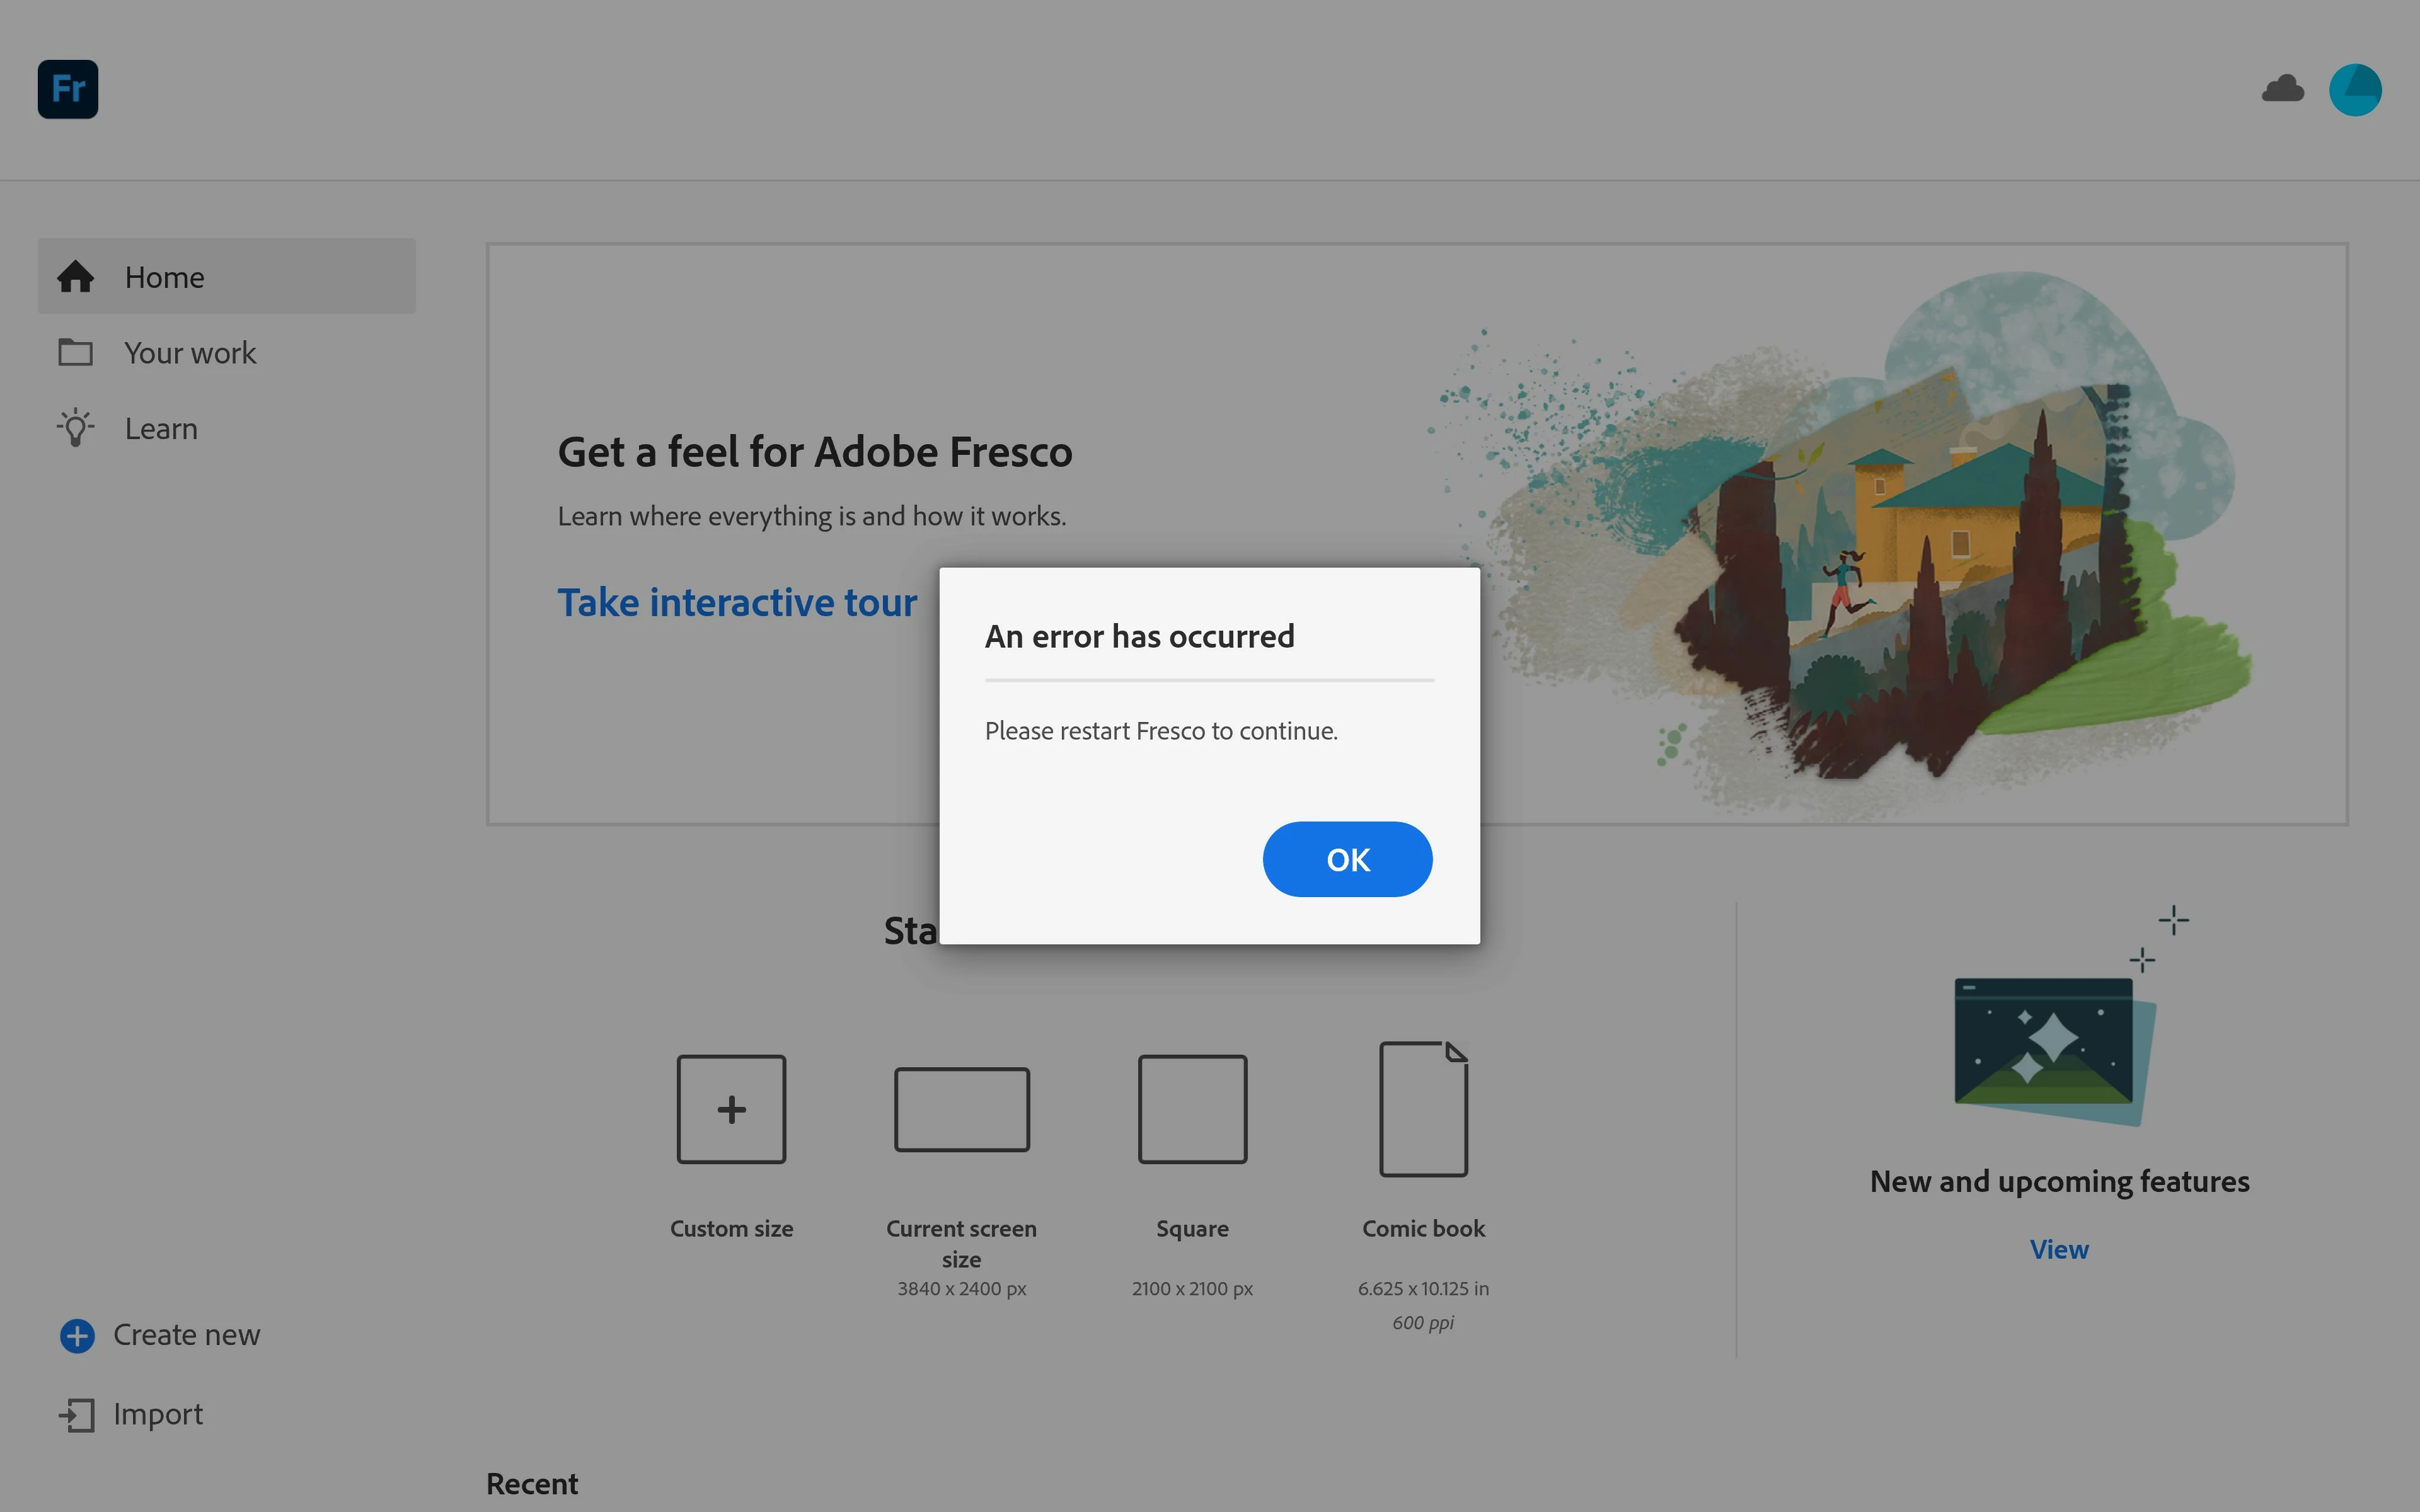The image size is (2420, 1512).
Task: Choose the Square 2100 x 2100 preset
Action: point(1192,1109)
